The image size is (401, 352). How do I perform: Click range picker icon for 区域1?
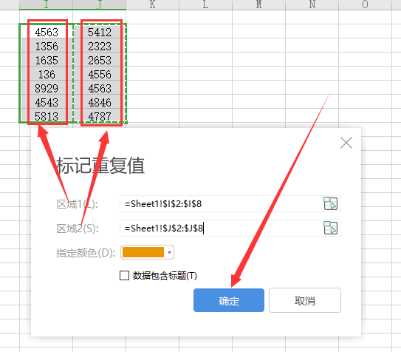point(330,204)
